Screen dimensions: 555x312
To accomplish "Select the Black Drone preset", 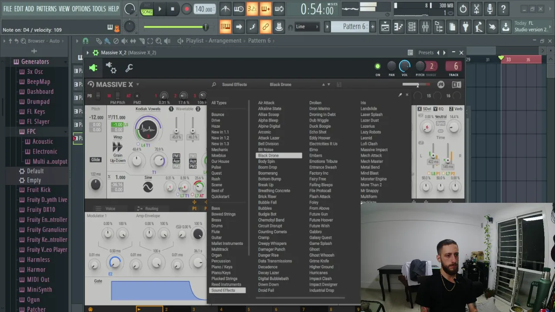I will [279, 156].
